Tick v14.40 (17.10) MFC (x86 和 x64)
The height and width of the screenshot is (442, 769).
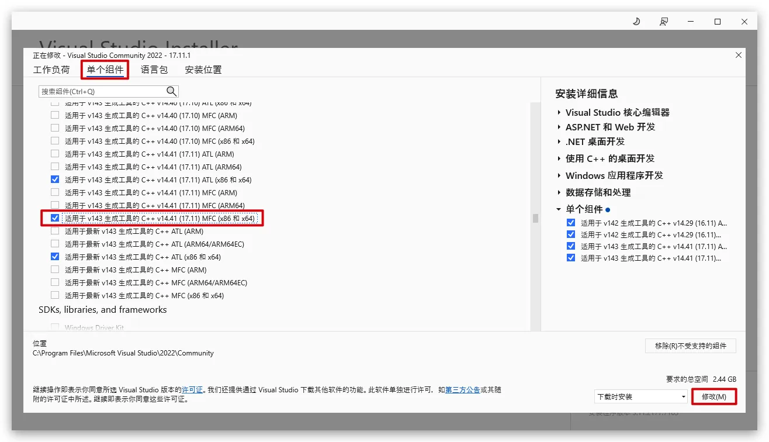[x=55, y=141]
